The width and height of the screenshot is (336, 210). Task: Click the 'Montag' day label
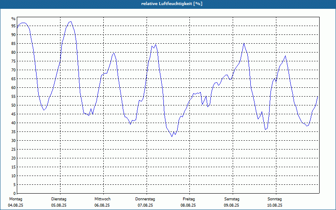click(16, 199)
